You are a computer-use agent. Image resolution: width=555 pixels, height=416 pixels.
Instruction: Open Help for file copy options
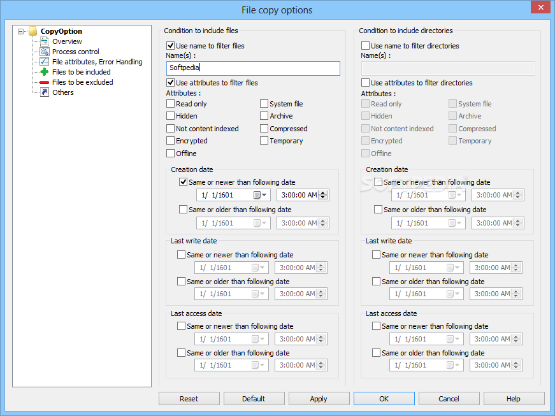pyautogui.click(x=514, y=399)
